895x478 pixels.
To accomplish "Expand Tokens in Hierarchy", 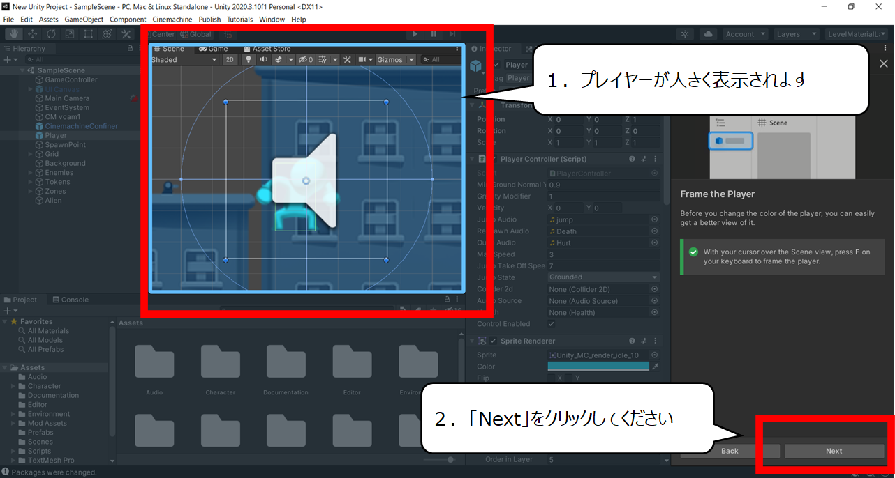I will point(30,182).
